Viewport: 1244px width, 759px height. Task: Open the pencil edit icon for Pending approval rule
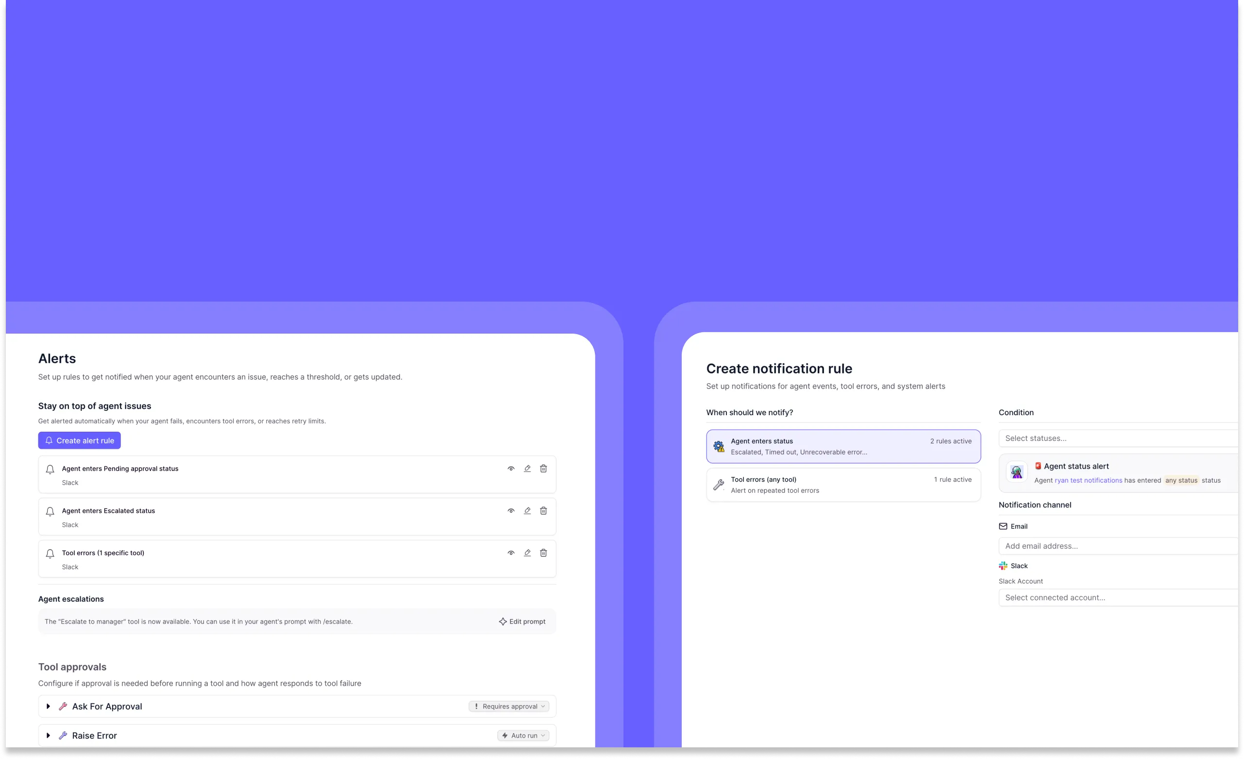coord(527,469)
